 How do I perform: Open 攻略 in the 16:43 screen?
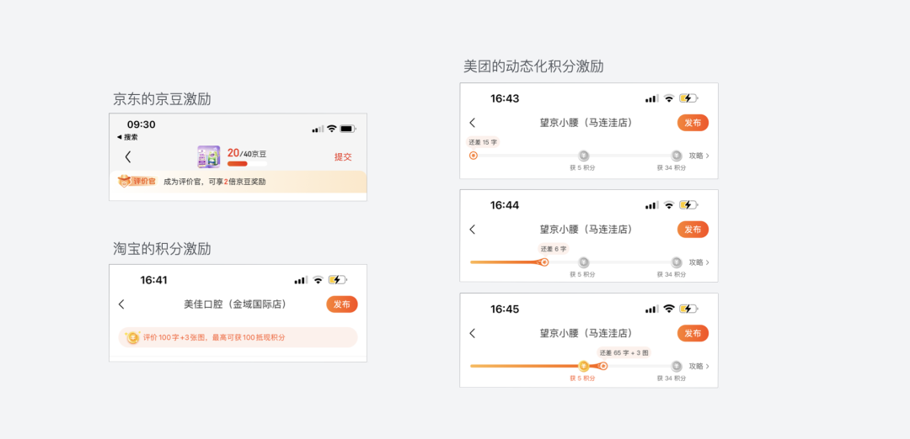pyautogui.click(x=699, y=156)
